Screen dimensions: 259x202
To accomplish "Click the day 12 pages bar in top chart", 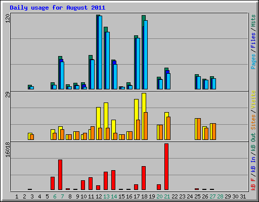I will [100, 53].
